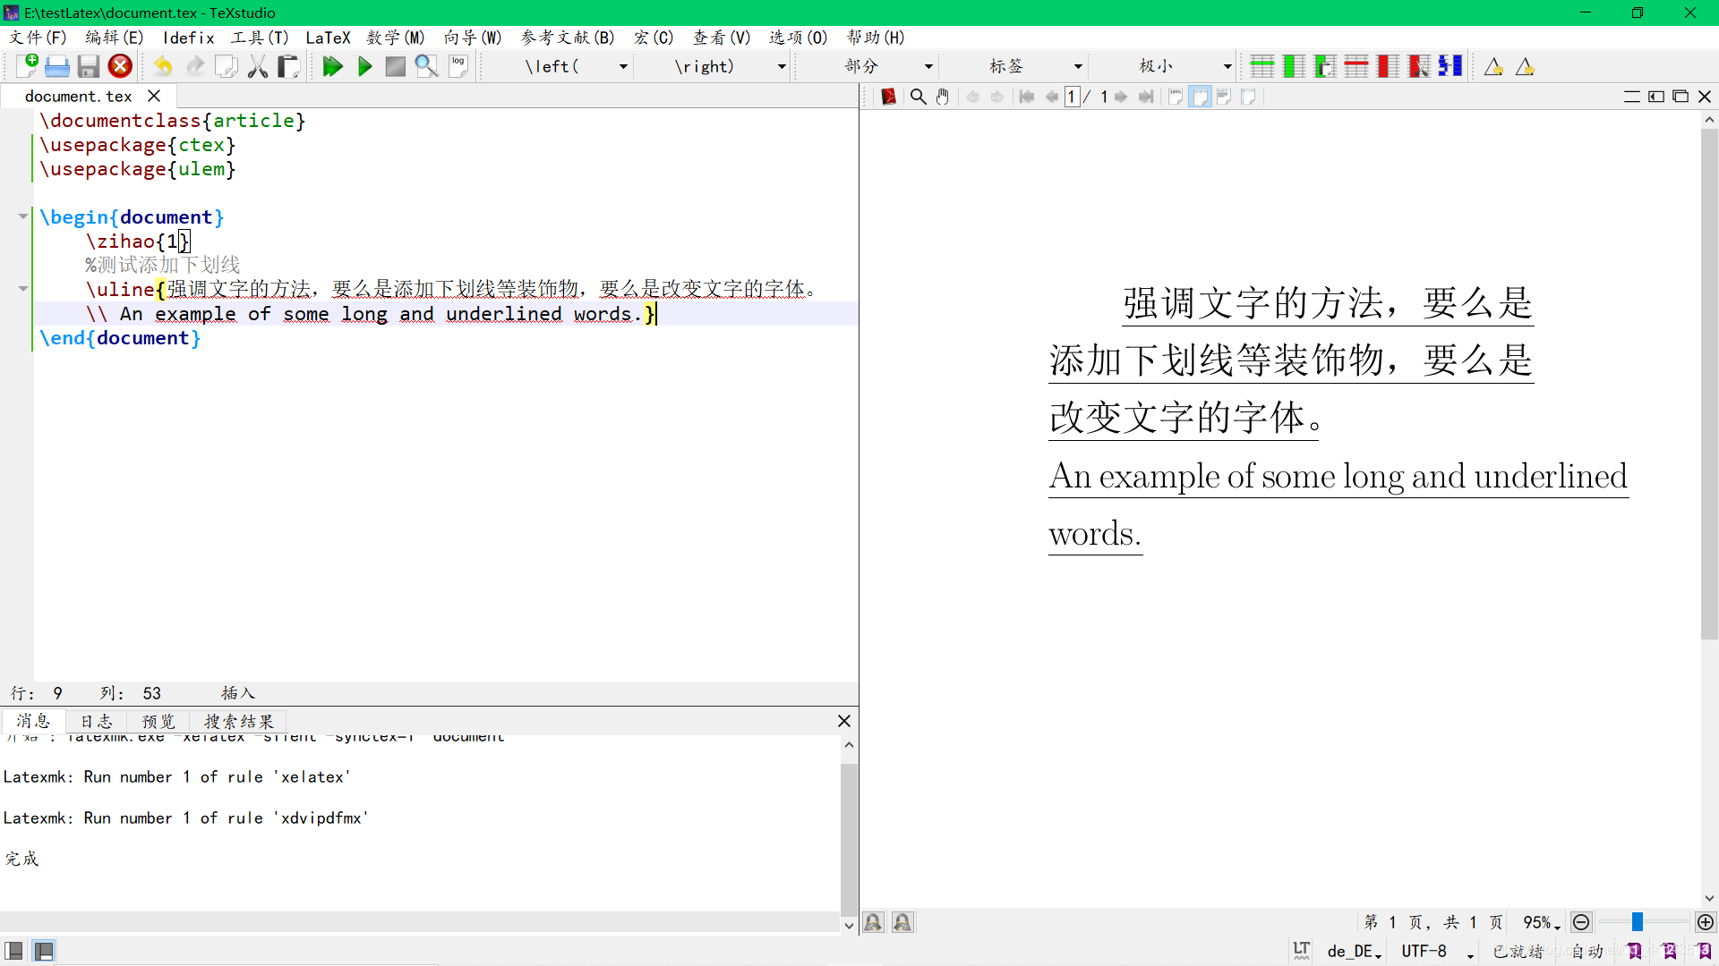1719x966 pixels.
Task: Toggle the bottom messages panel icon
Action: pos(43,950)
